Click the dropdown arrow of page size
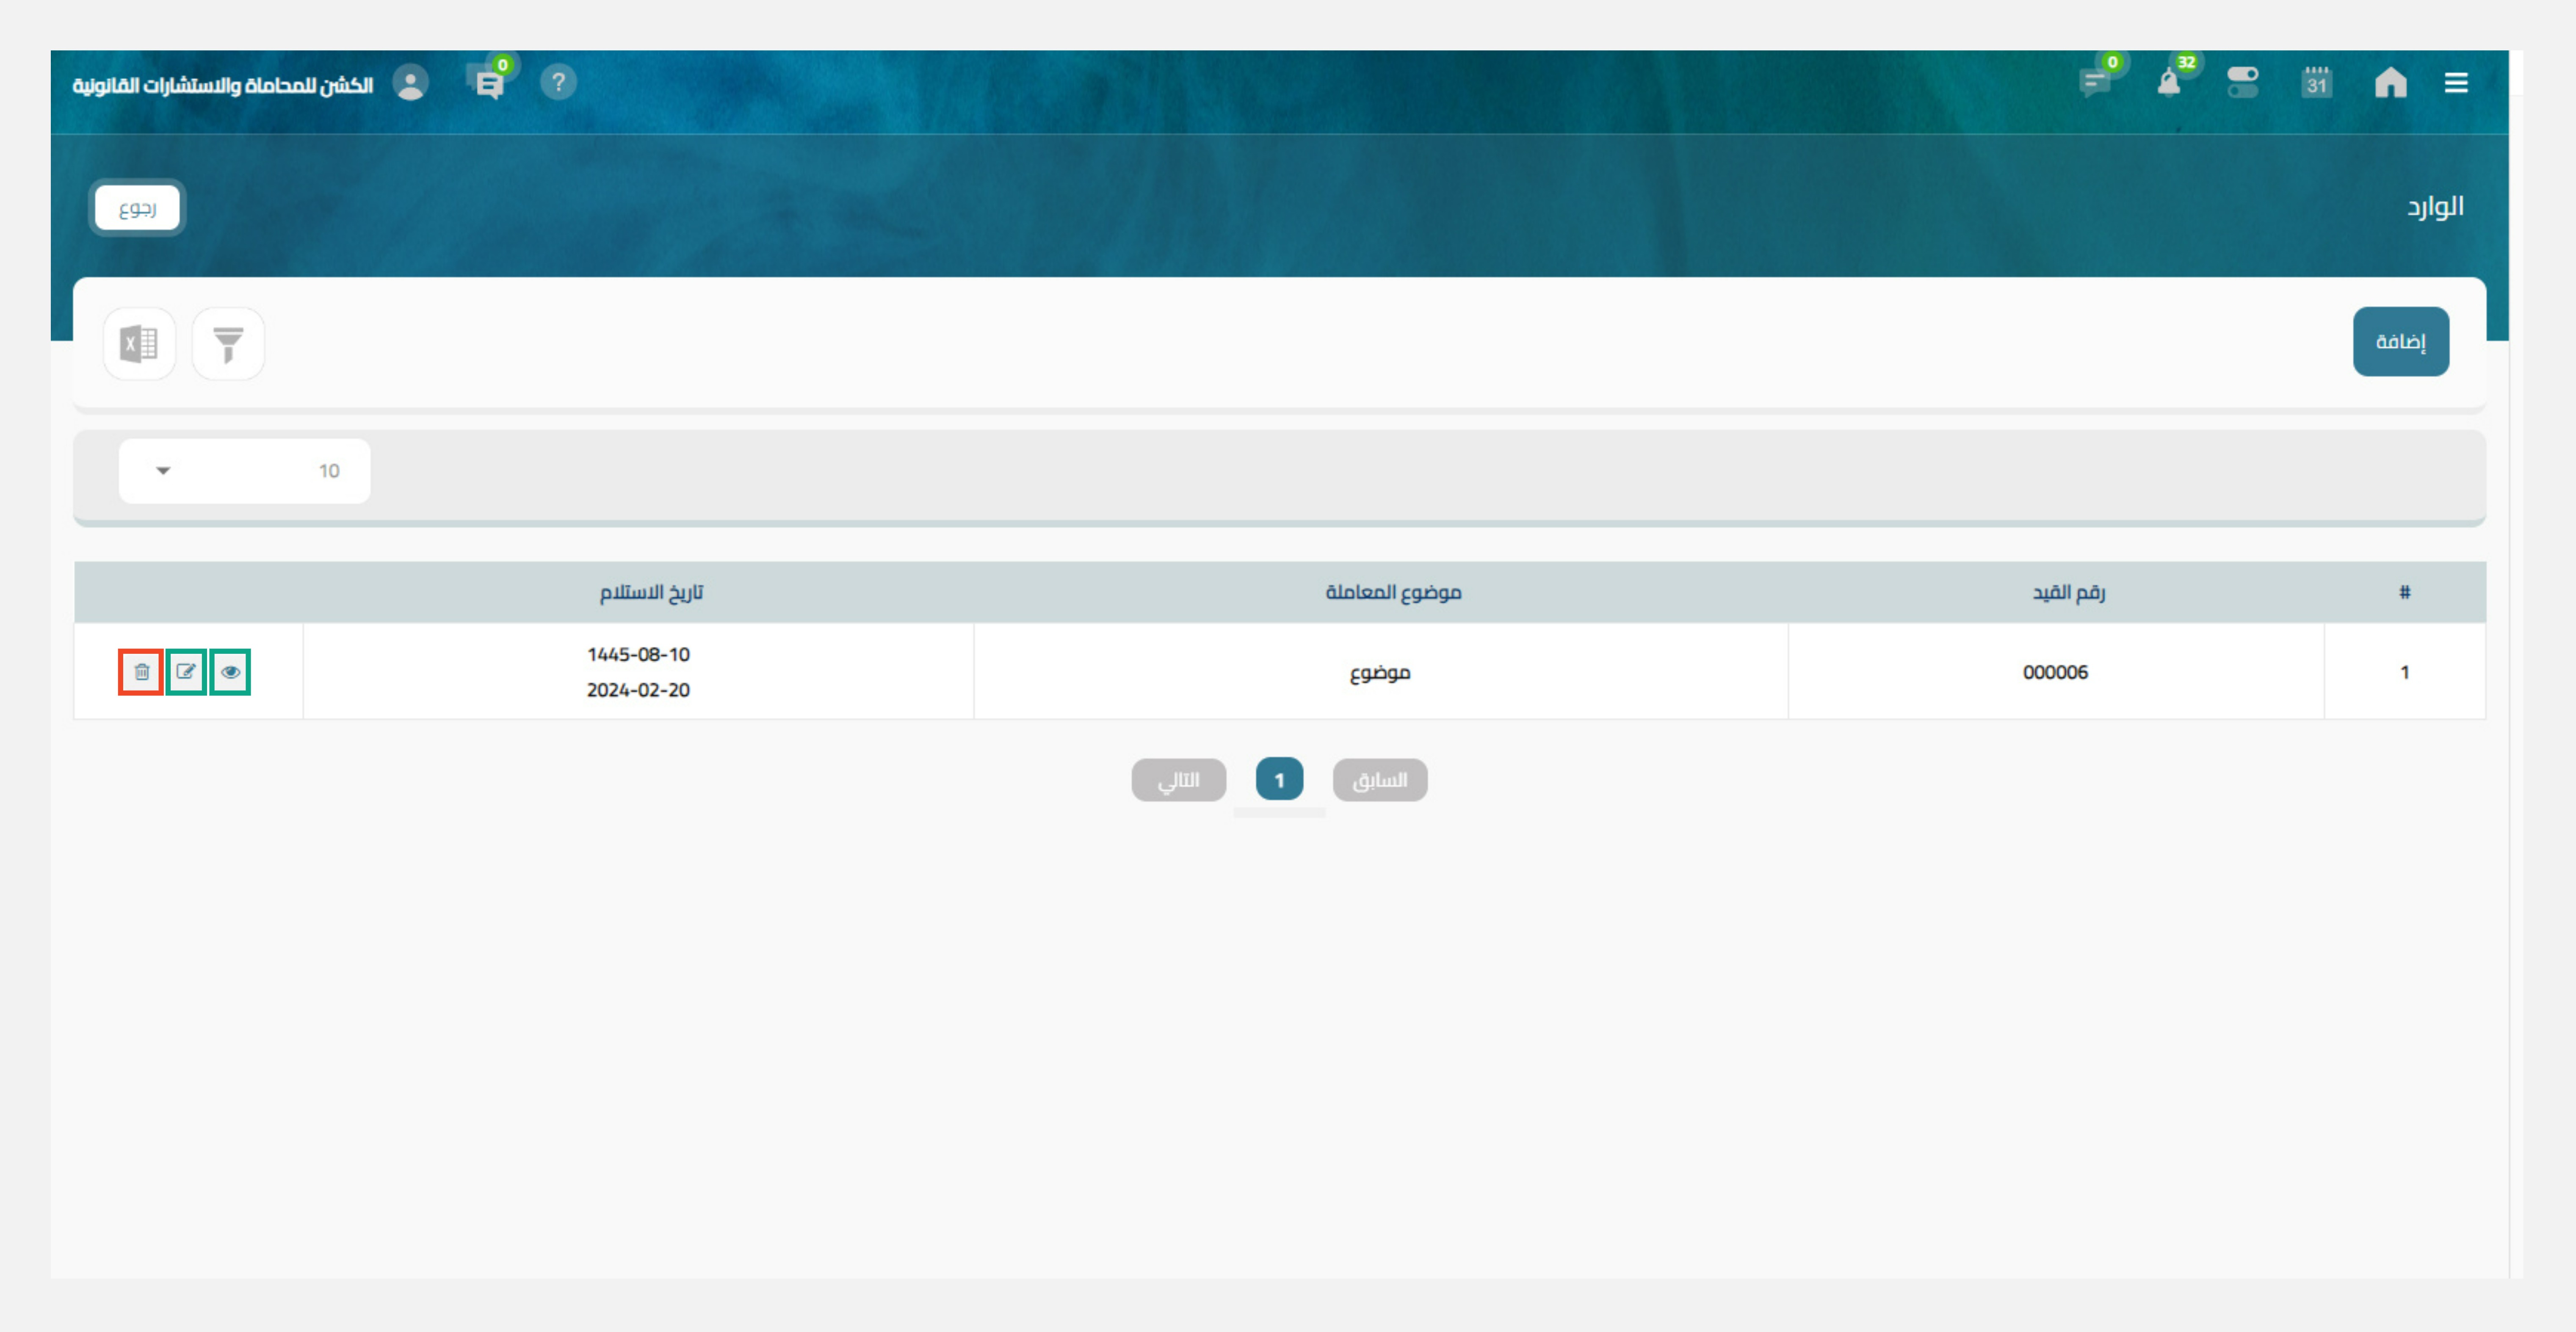The image size is (2576, 1332). click(x=163, y=471)
